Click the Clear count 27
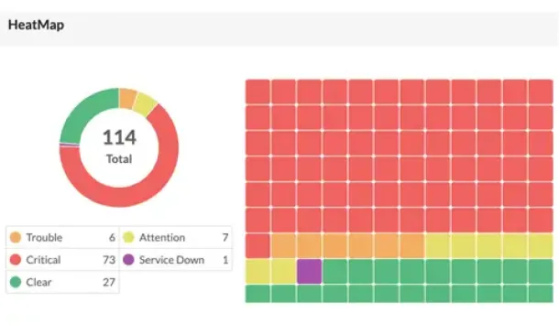559x335 pixels. coord(109,282)
